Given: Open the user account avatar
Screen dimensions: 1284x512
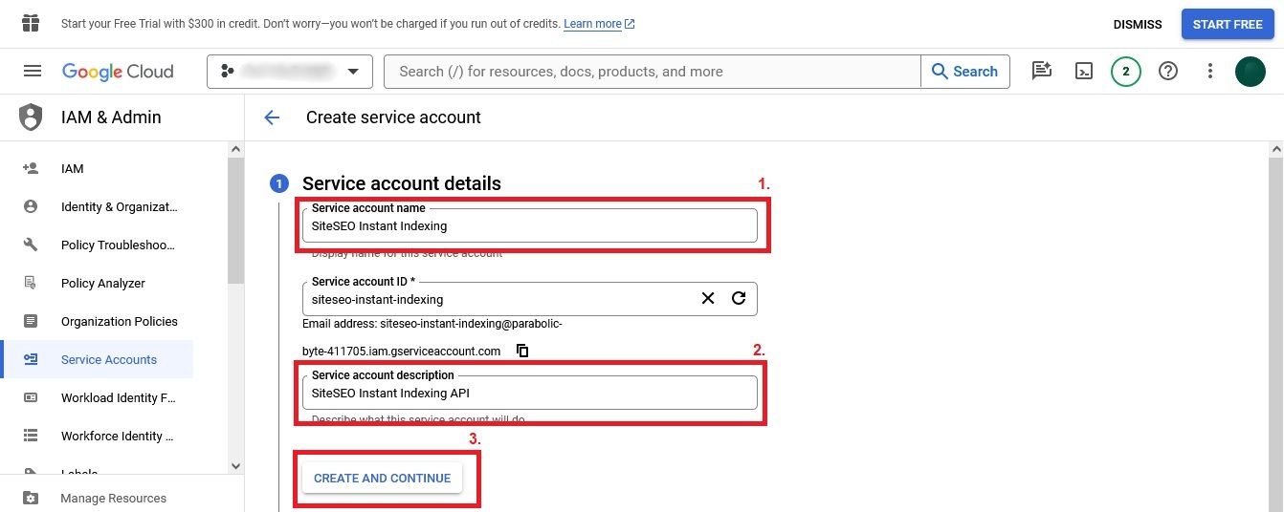Looking at the screenshot, I should pyautogui.click(x=1251, y=72).
